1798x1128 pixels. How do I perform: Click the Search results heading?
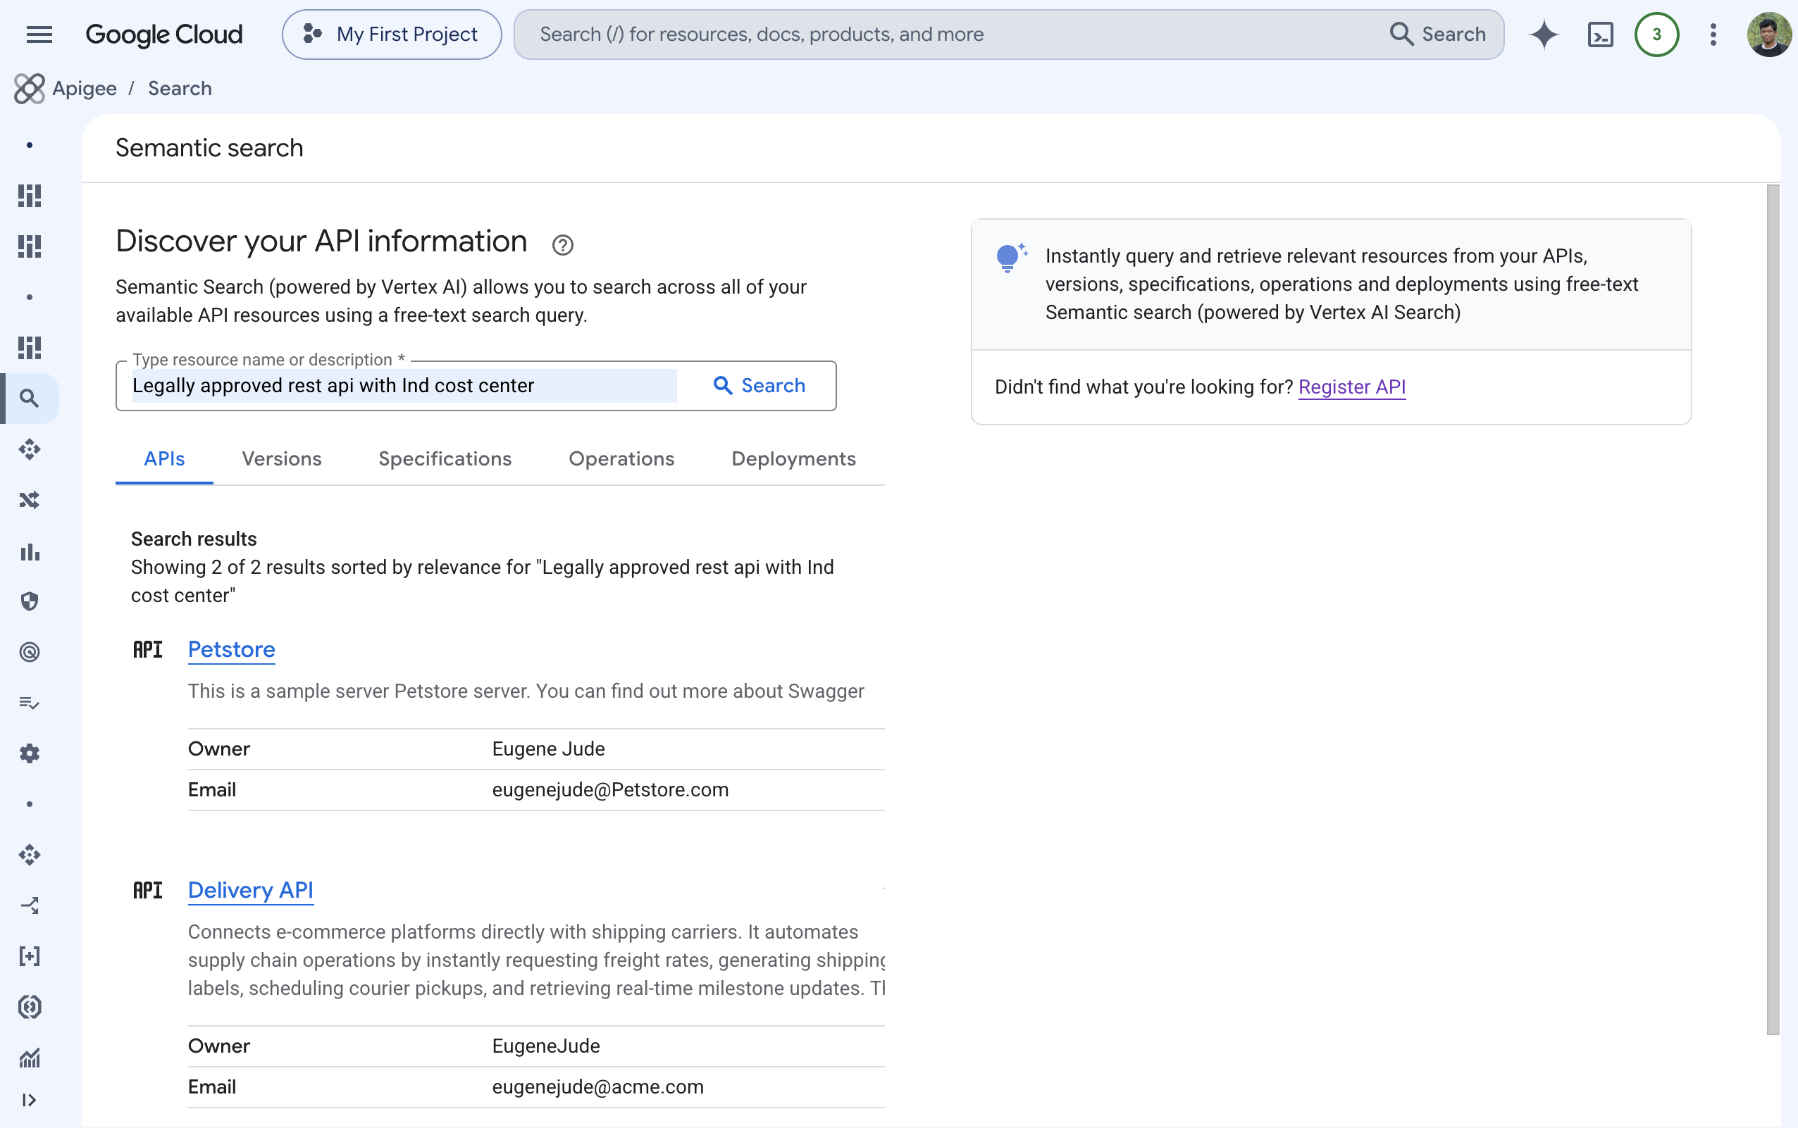[193, 539]
